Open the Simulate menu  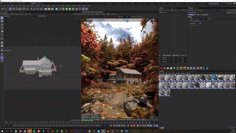tap(53, 6)
